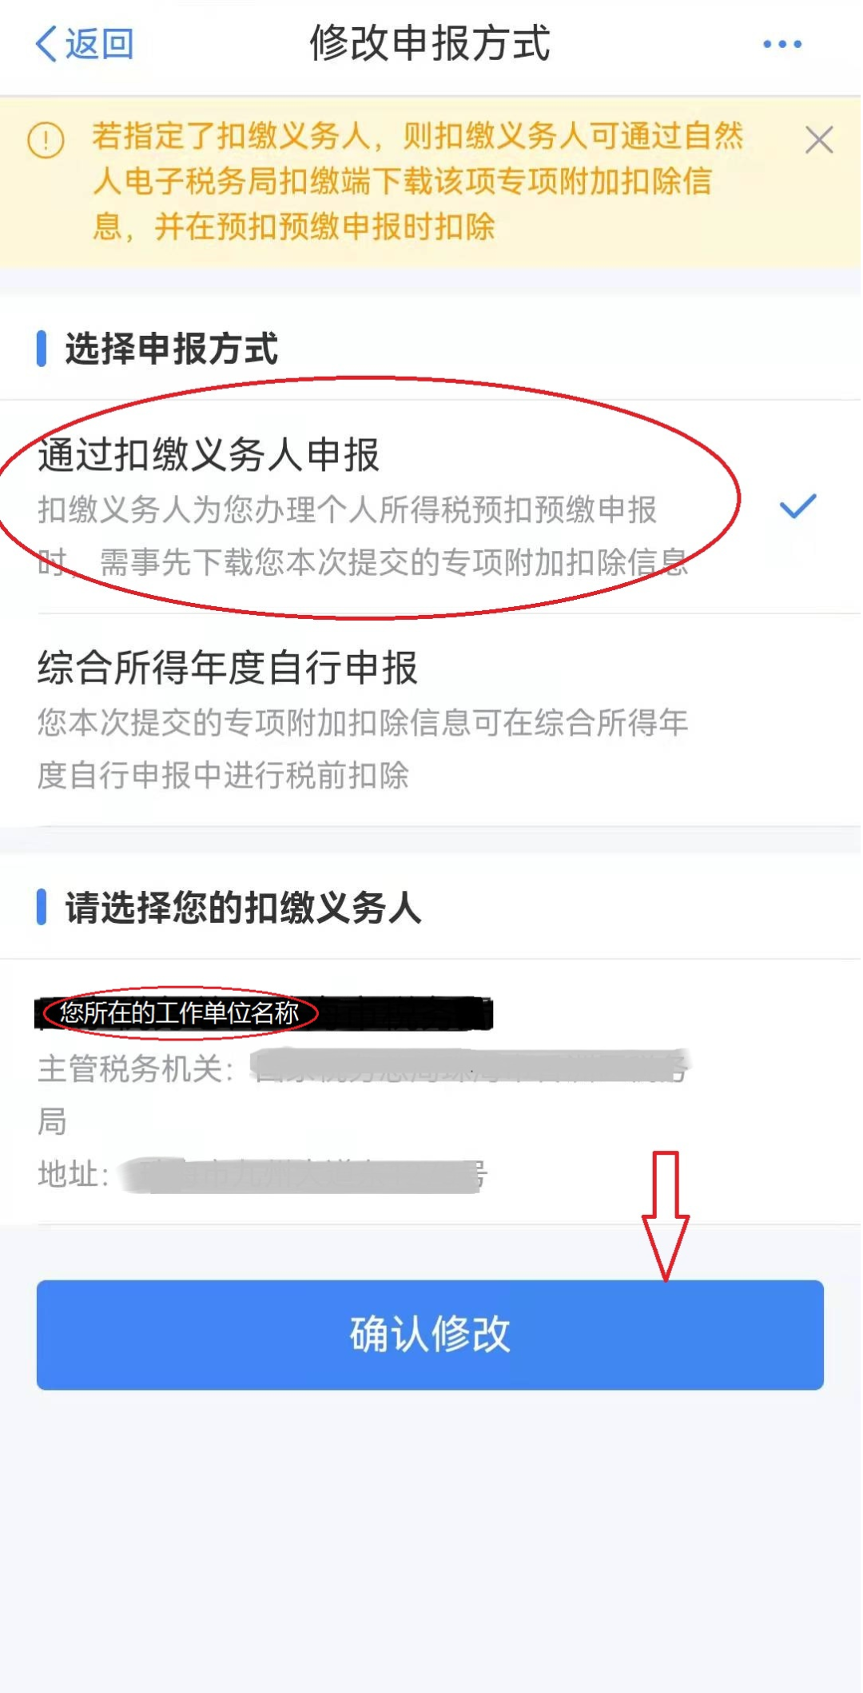The height and width of the screenshot is (1693, 863).
Task: Tap the 主管税务机关 info line
Action: pyautogui.click(x=364, y=1094)
